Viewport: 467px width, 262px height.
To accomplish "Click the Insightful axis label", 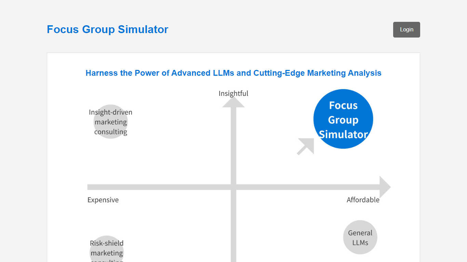I will click(233, 93).
